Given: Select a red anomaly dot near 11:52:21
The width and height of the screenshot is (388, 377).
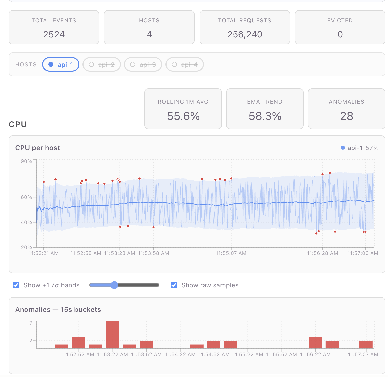Looking at the screenshot, I should coord(43,182).
